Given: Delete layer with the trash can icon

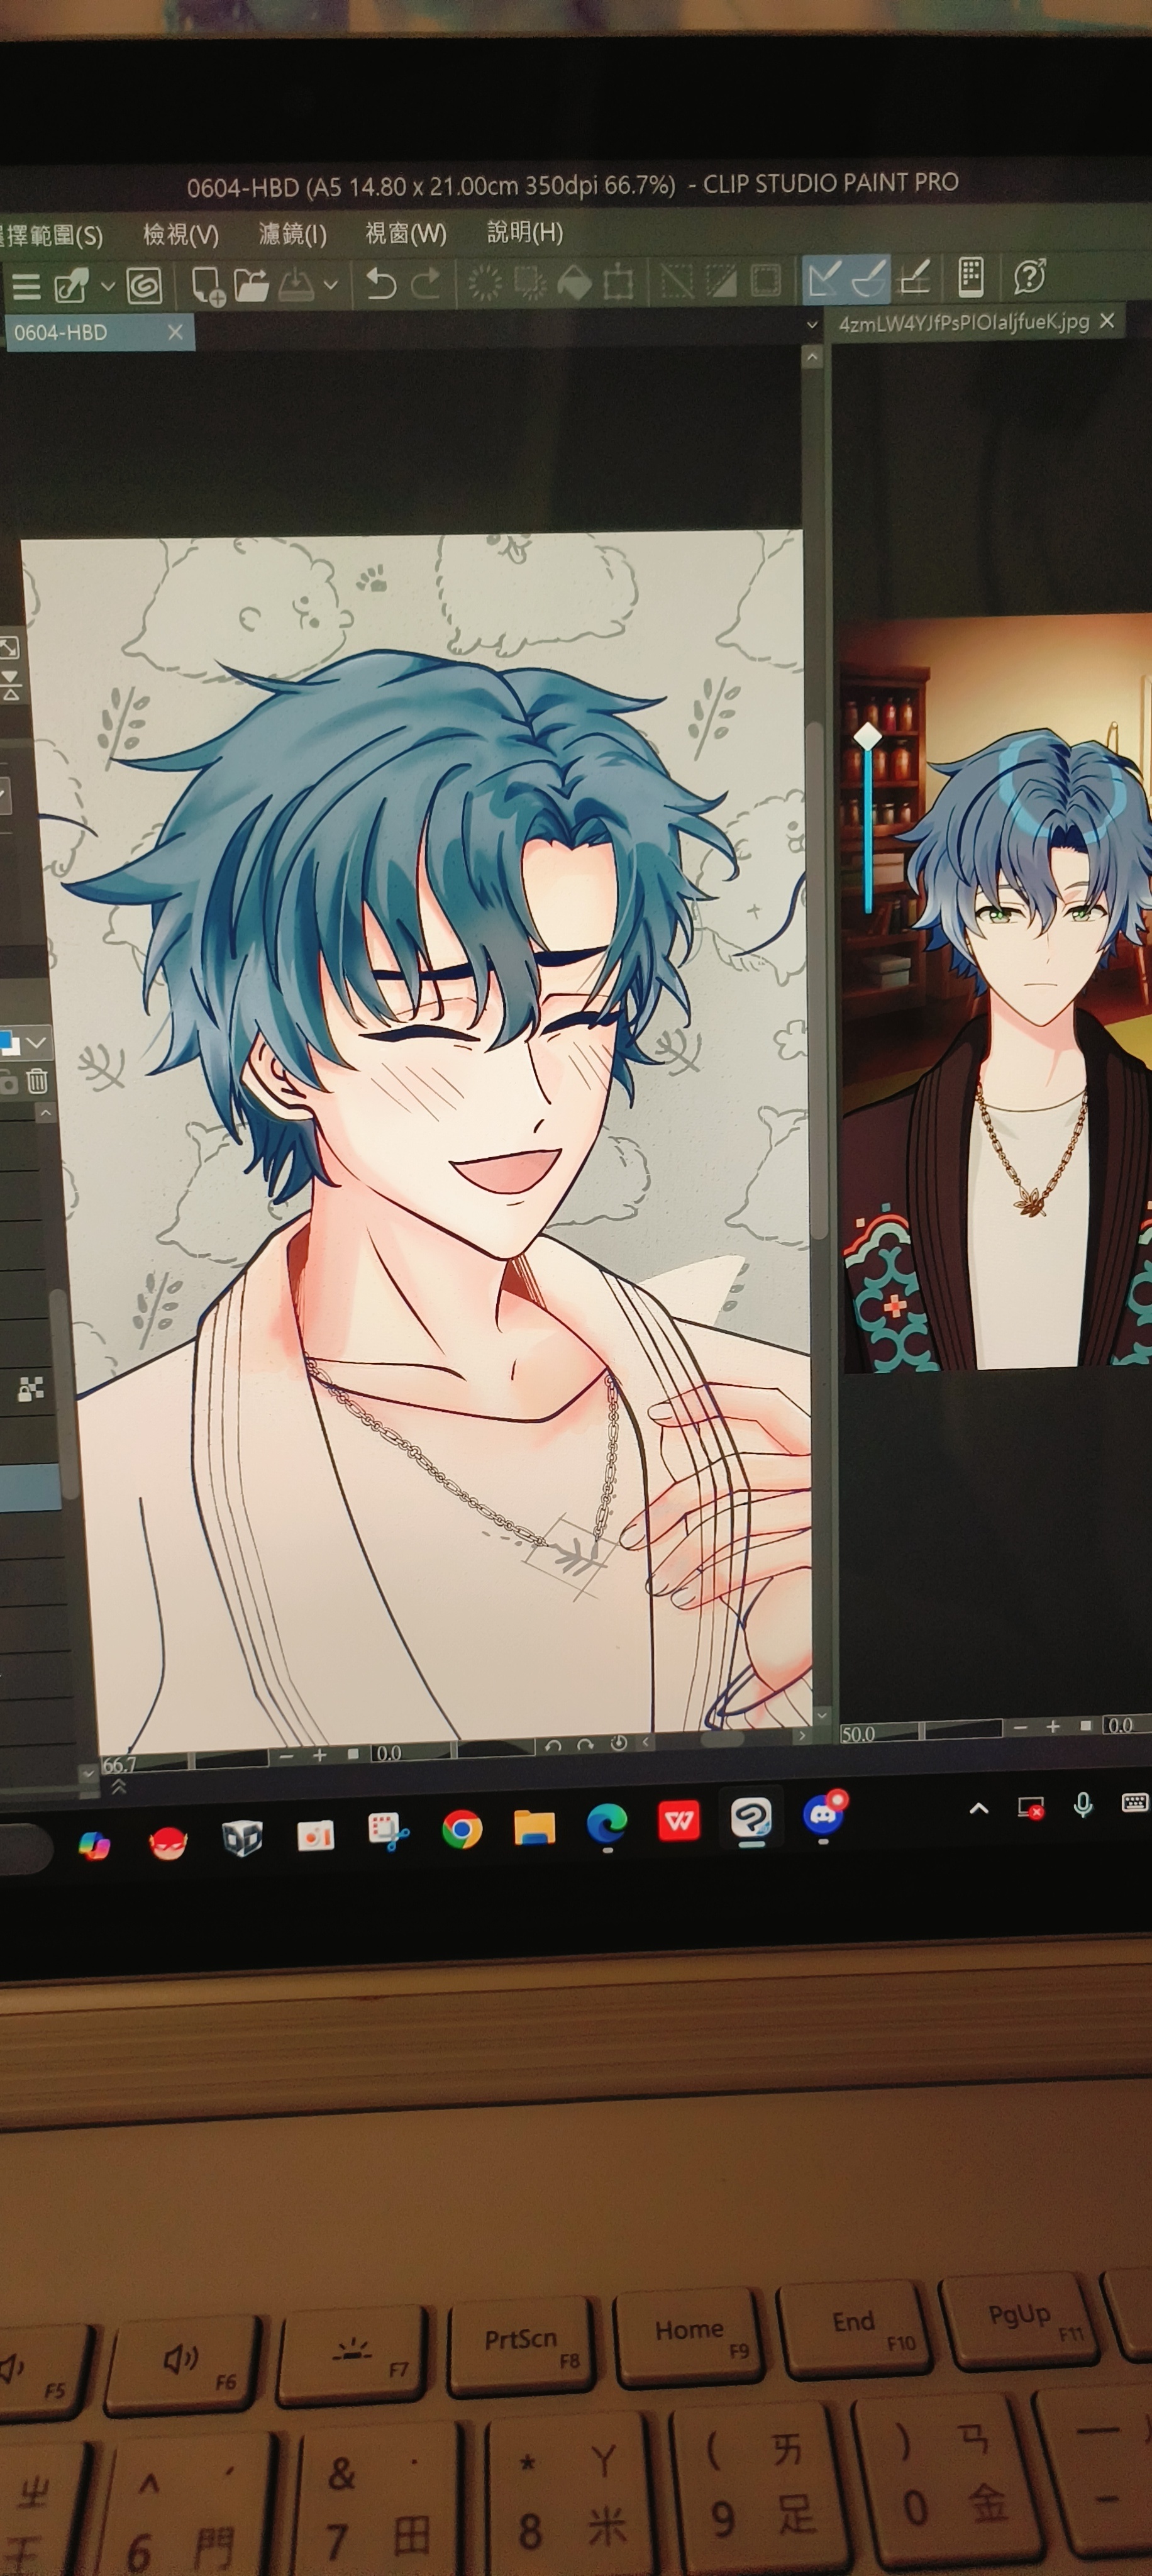Looking at the screenshot, I should (x=37, y=1080).
